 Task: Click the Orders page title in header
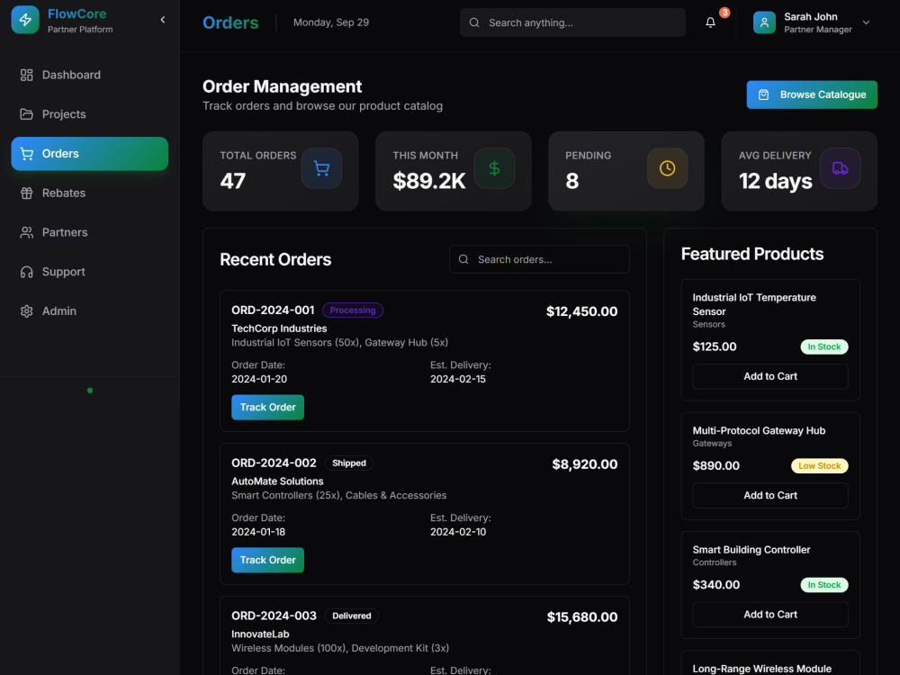(230, 22)
